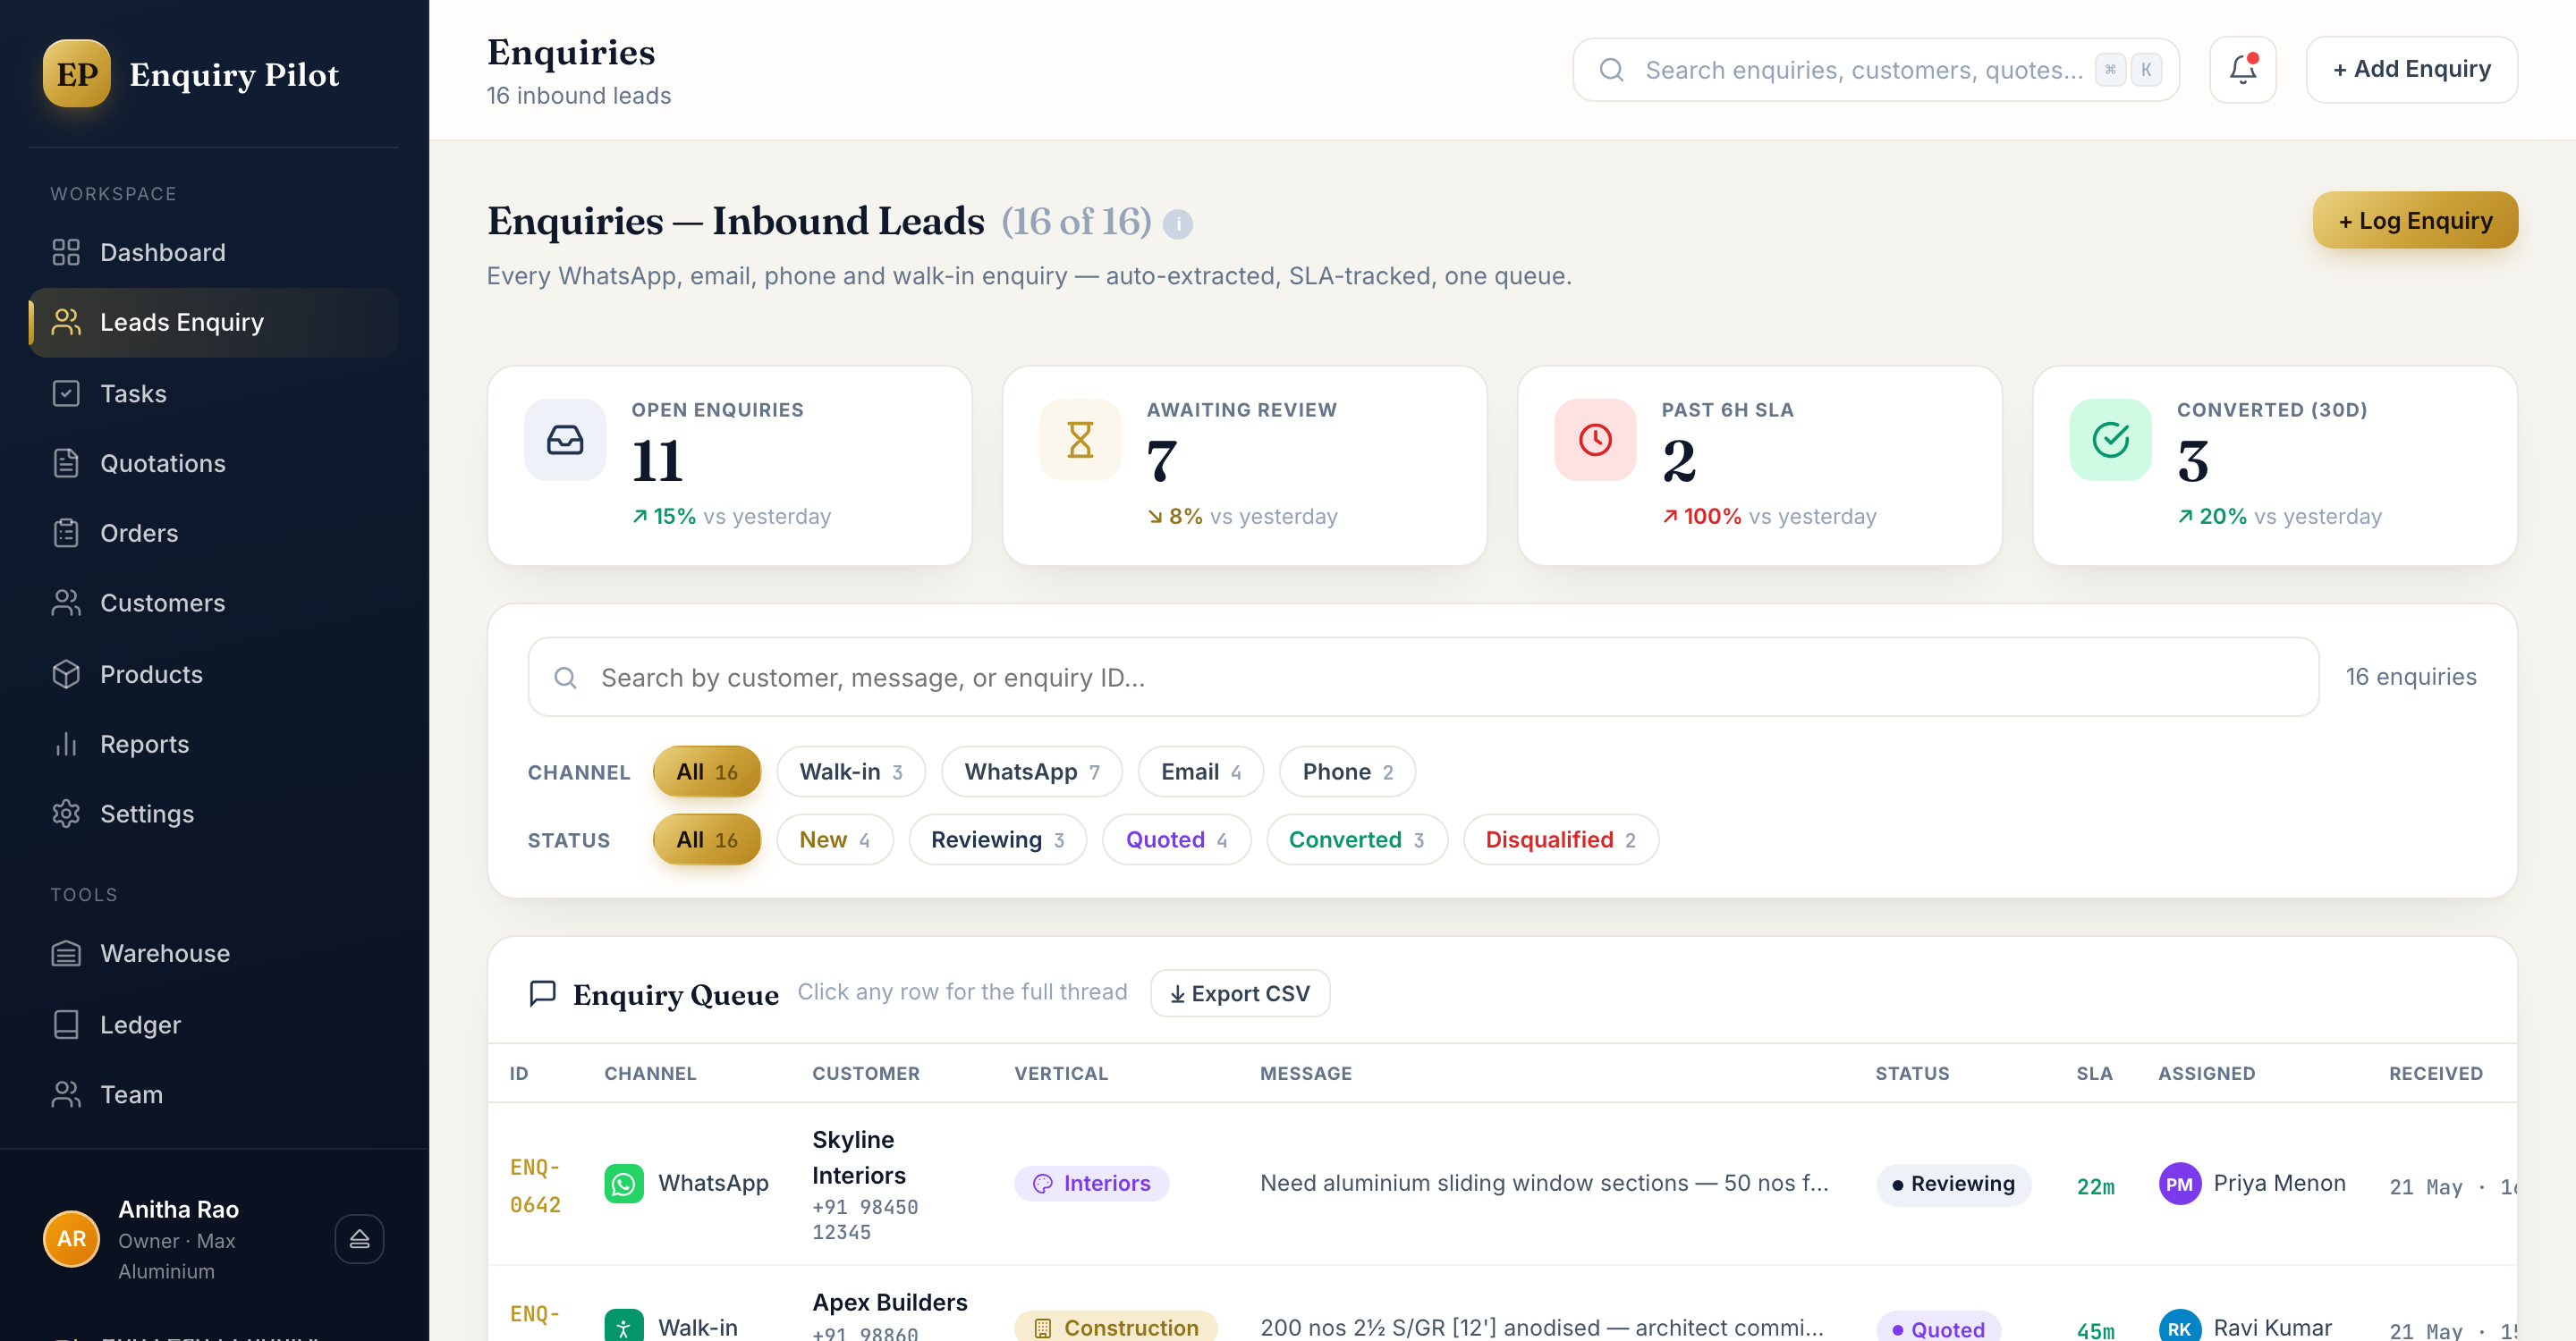Click the RECEIVED column header
This screenshot has width=2576, height=1341.
(2435, 1073)
